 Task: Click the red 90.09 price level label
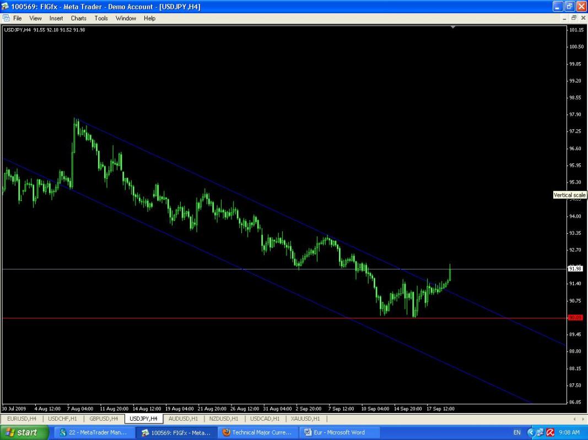pos(574,318)
